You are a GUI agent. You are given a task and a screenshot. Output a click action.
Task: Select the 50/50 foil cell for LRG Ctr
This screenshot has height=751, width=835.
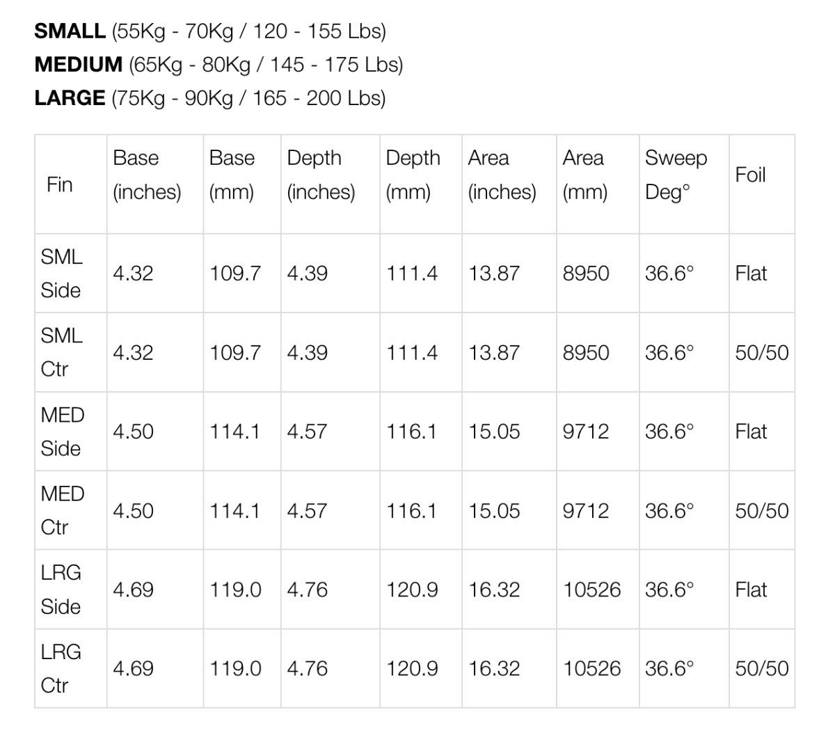pos(762,668)
